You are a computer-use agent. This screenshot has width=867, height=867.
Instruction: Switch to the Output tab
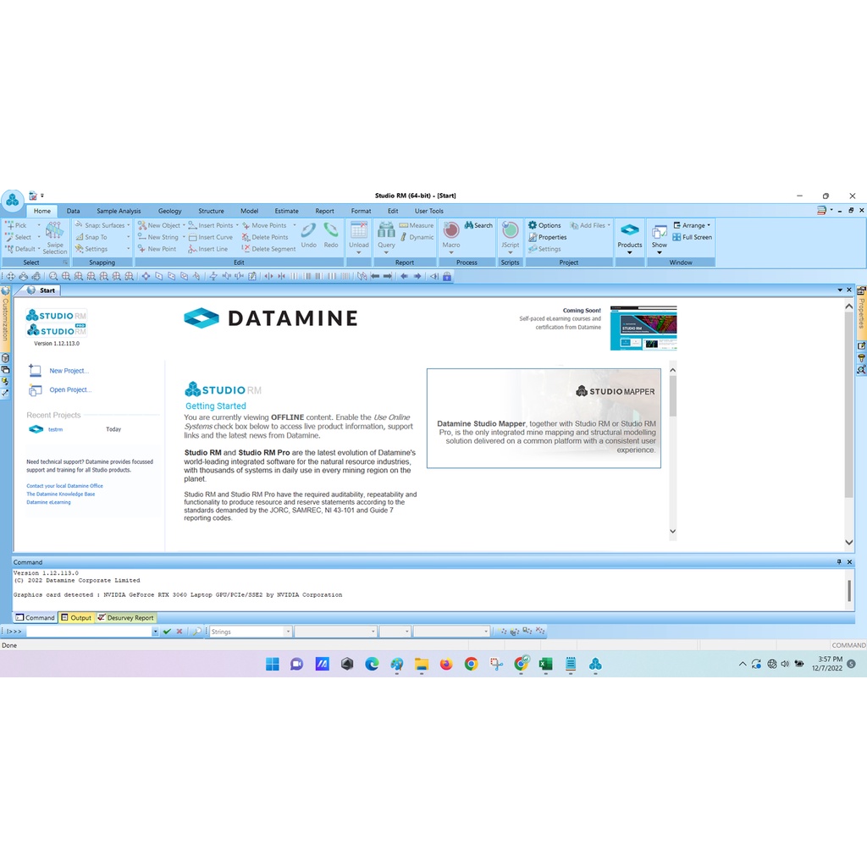[x=76, y=617]
